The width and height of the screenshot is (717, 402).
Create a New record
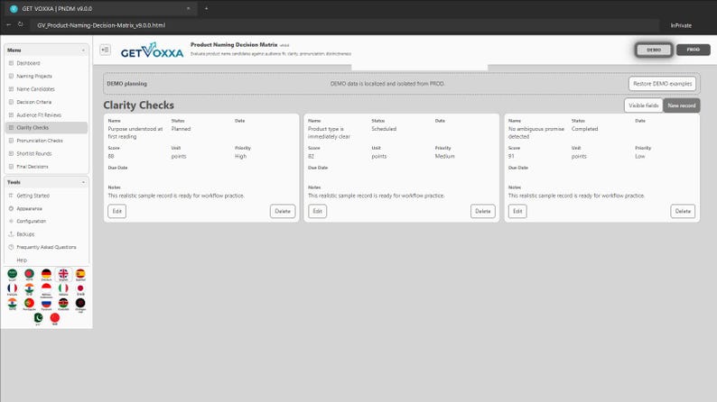click(682, 105)
